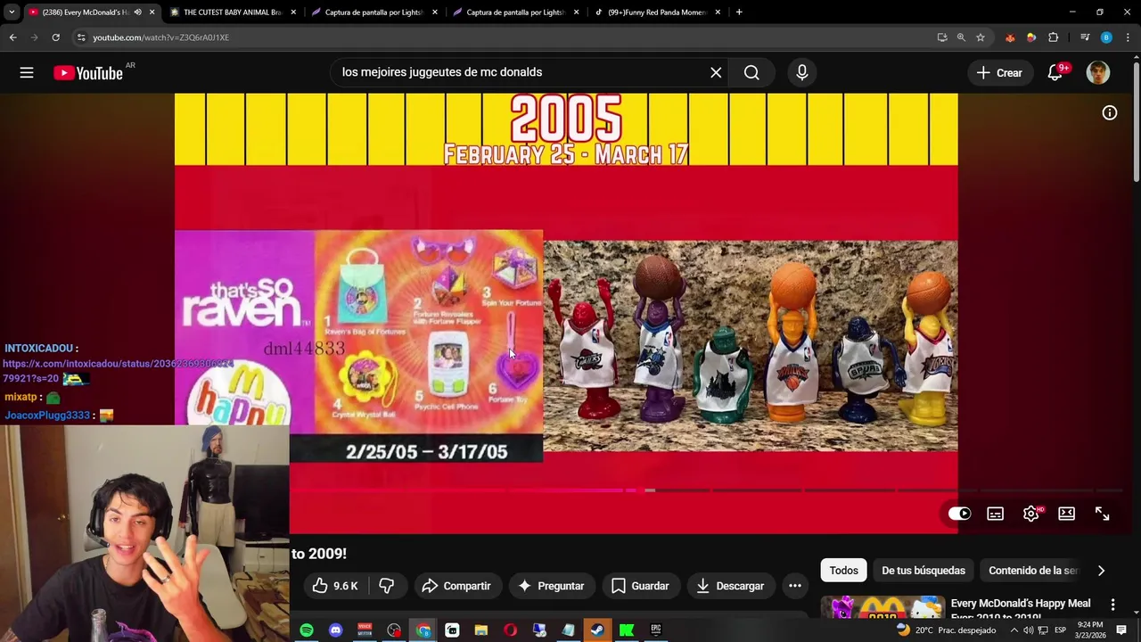The width and height of the screenshot is (1141, 642).
Task: Open the YouTube guide hamburger menu
Action: pos(27,73)
